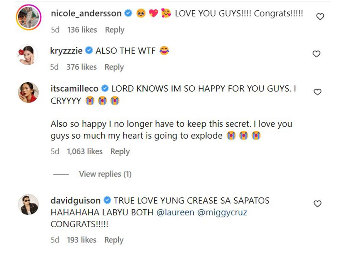Click kryzzzie's blue verified badge
Image resolution: width=341 pixels, height=256 pixels.
(x=89, y=51)
